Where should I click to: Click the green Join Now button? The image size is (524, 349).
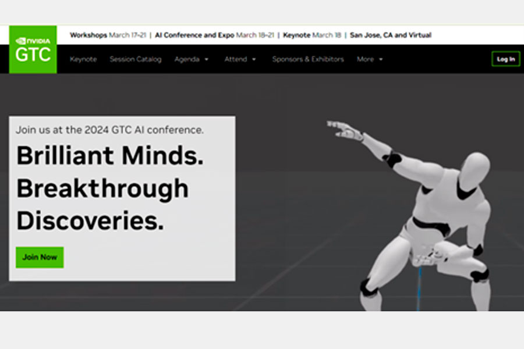click(x=40, y=257)
